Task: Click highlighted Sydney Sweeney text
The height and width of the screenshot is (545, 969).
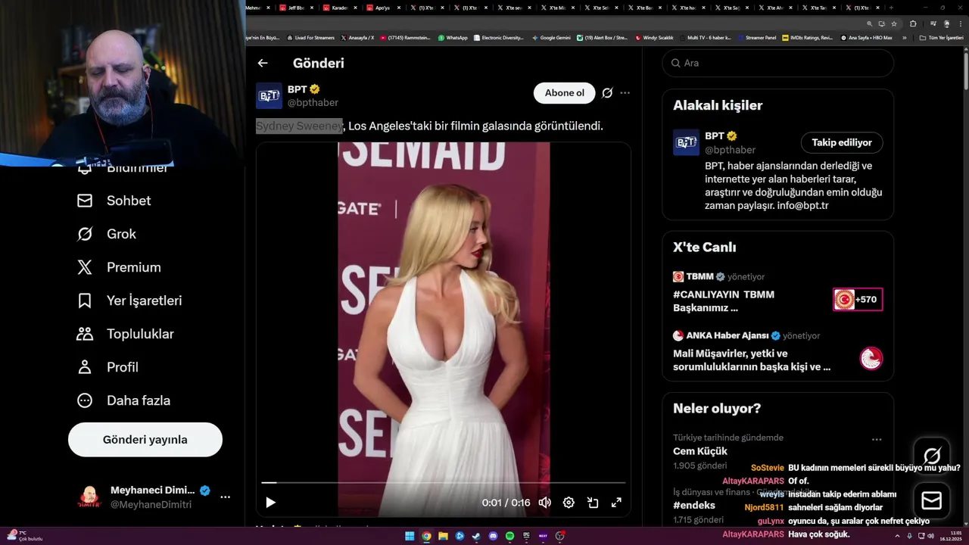Action: [x=299, y=126]
